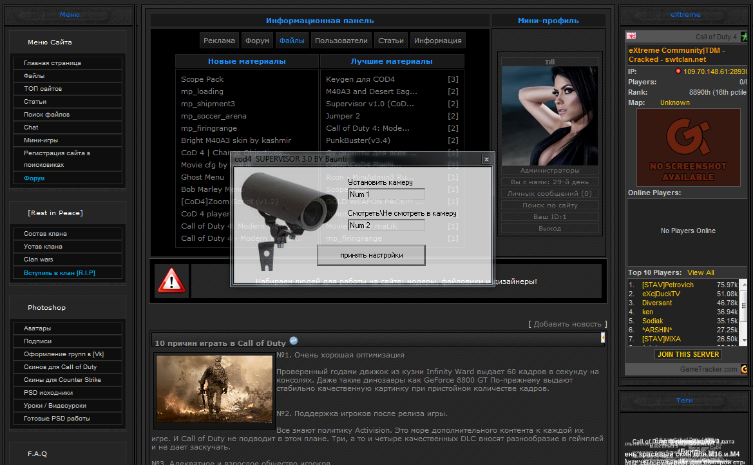Open Jumper 2 in best materials

(x=343, y=116)
